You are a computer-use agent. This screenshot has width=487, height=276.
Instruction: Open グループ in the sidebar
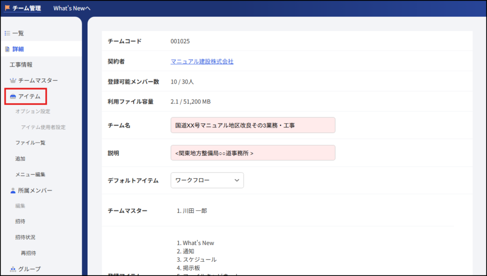[29, 269]
